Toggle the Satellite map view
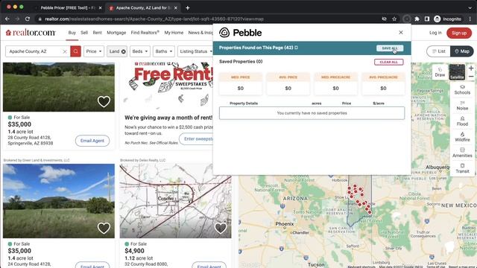Viewport: 477px width, 268px height. point(457,72)
